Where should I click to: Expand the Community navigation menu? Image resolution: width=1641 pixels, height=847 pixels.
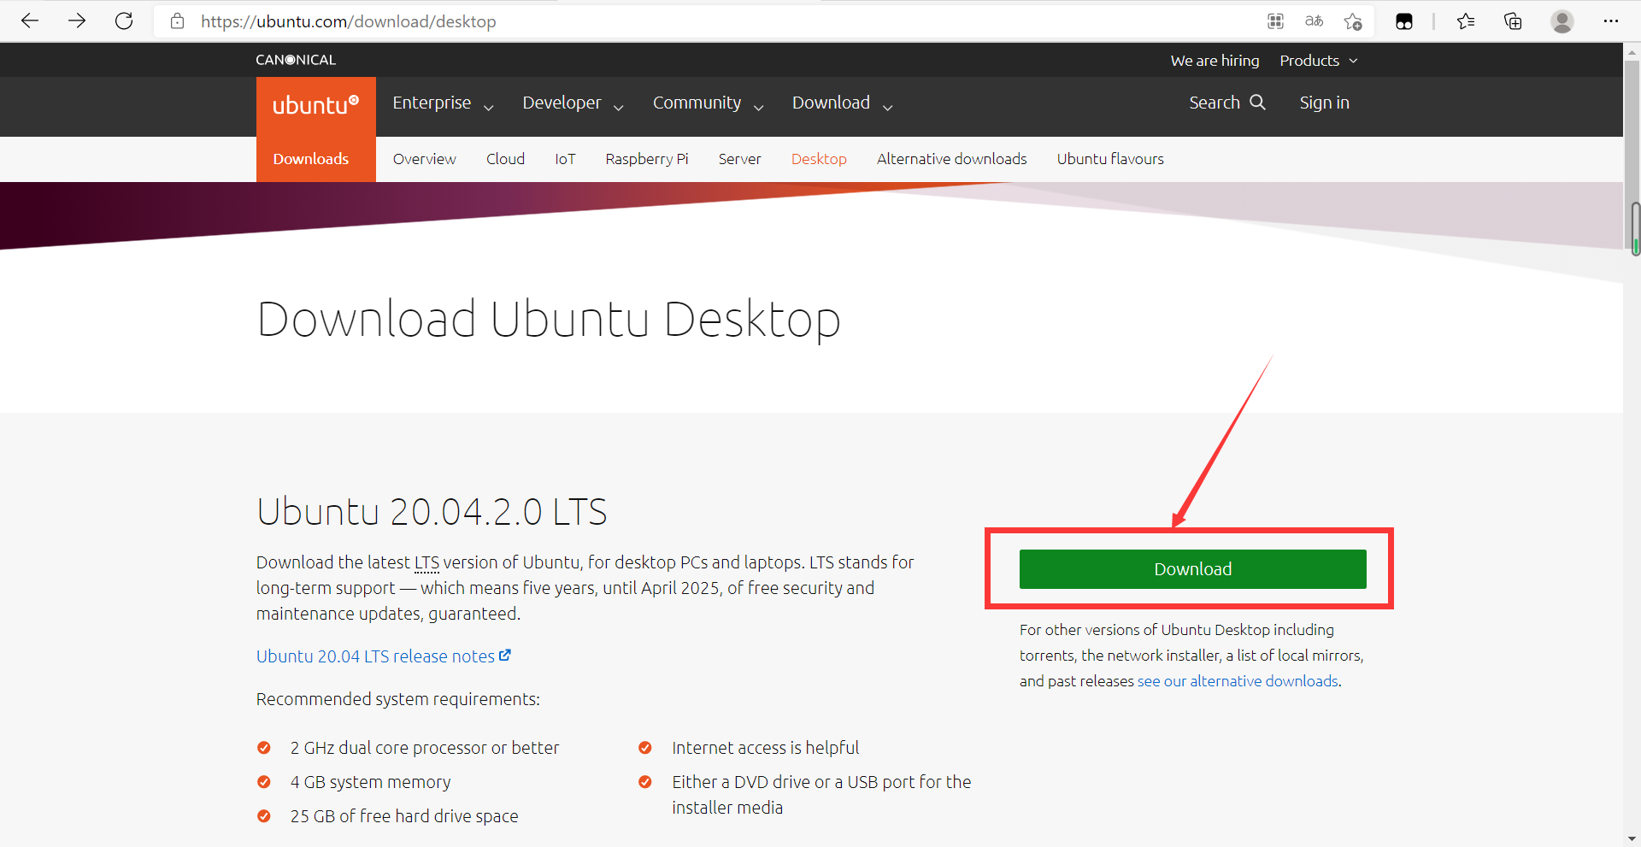(697, 103)
